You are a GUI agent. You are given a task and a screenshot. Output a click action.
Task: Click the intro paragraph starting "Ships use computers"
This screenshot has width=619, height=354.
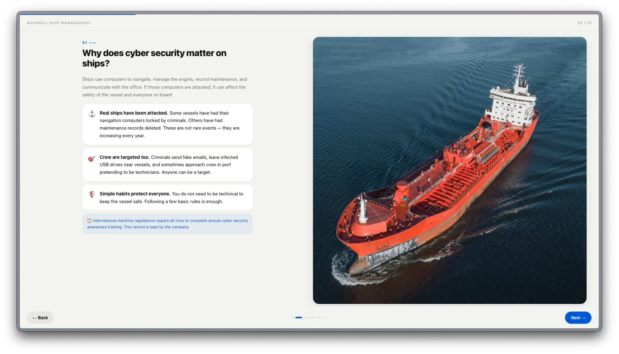tap(165, 87)
